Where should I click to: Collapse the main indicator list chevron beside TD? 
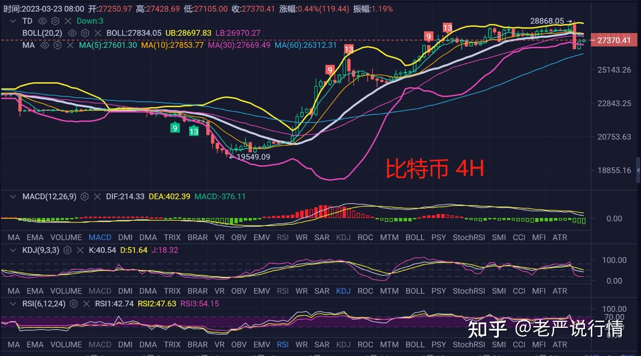click(13, 21)
